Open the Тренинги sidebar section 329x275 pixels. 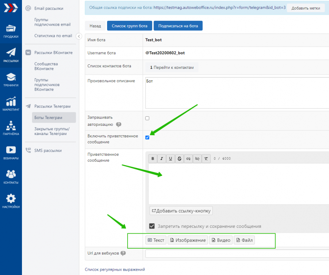[11, 80]
